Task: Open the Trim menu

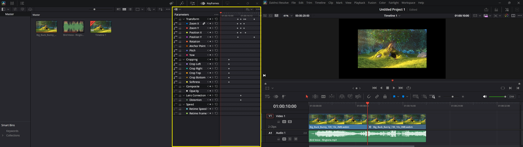Action: [309, 3]
